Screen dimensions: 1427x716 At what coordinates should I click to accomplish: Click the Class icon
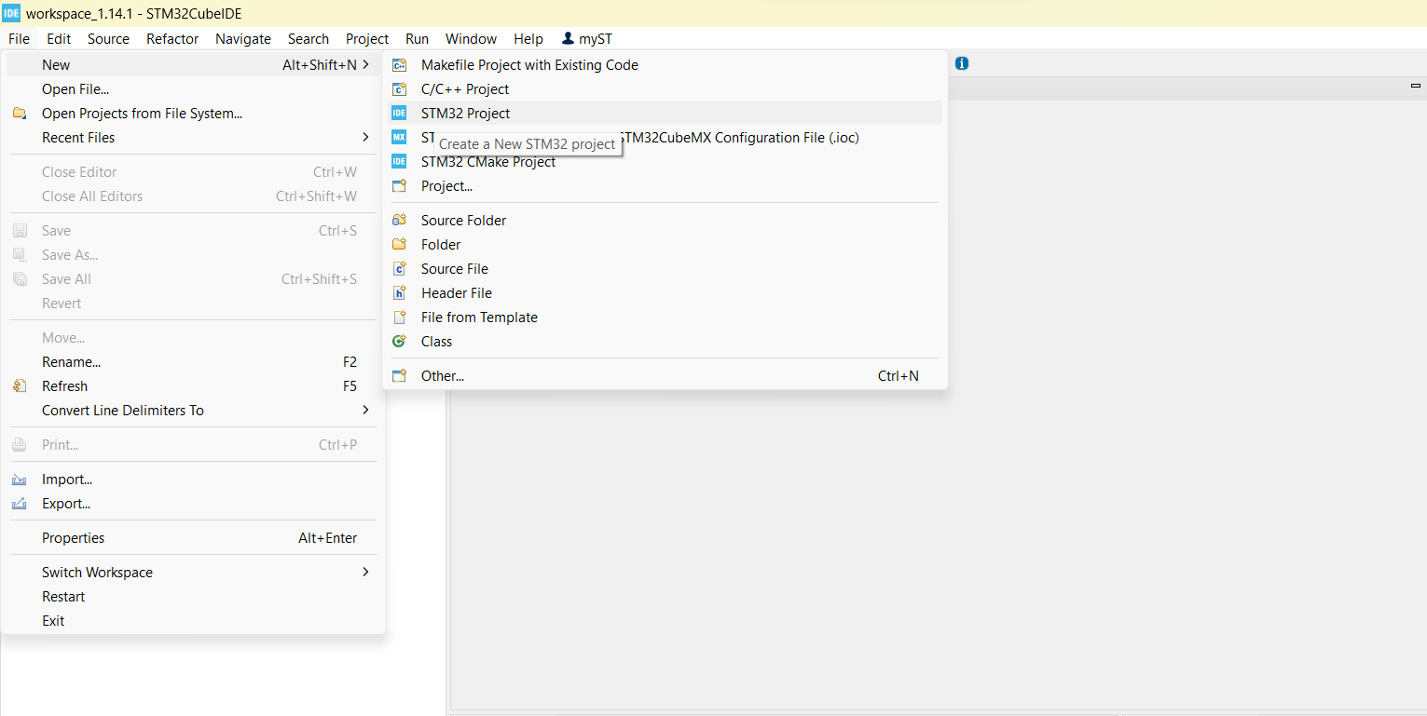pyautogui.click(x=399, y=342)
